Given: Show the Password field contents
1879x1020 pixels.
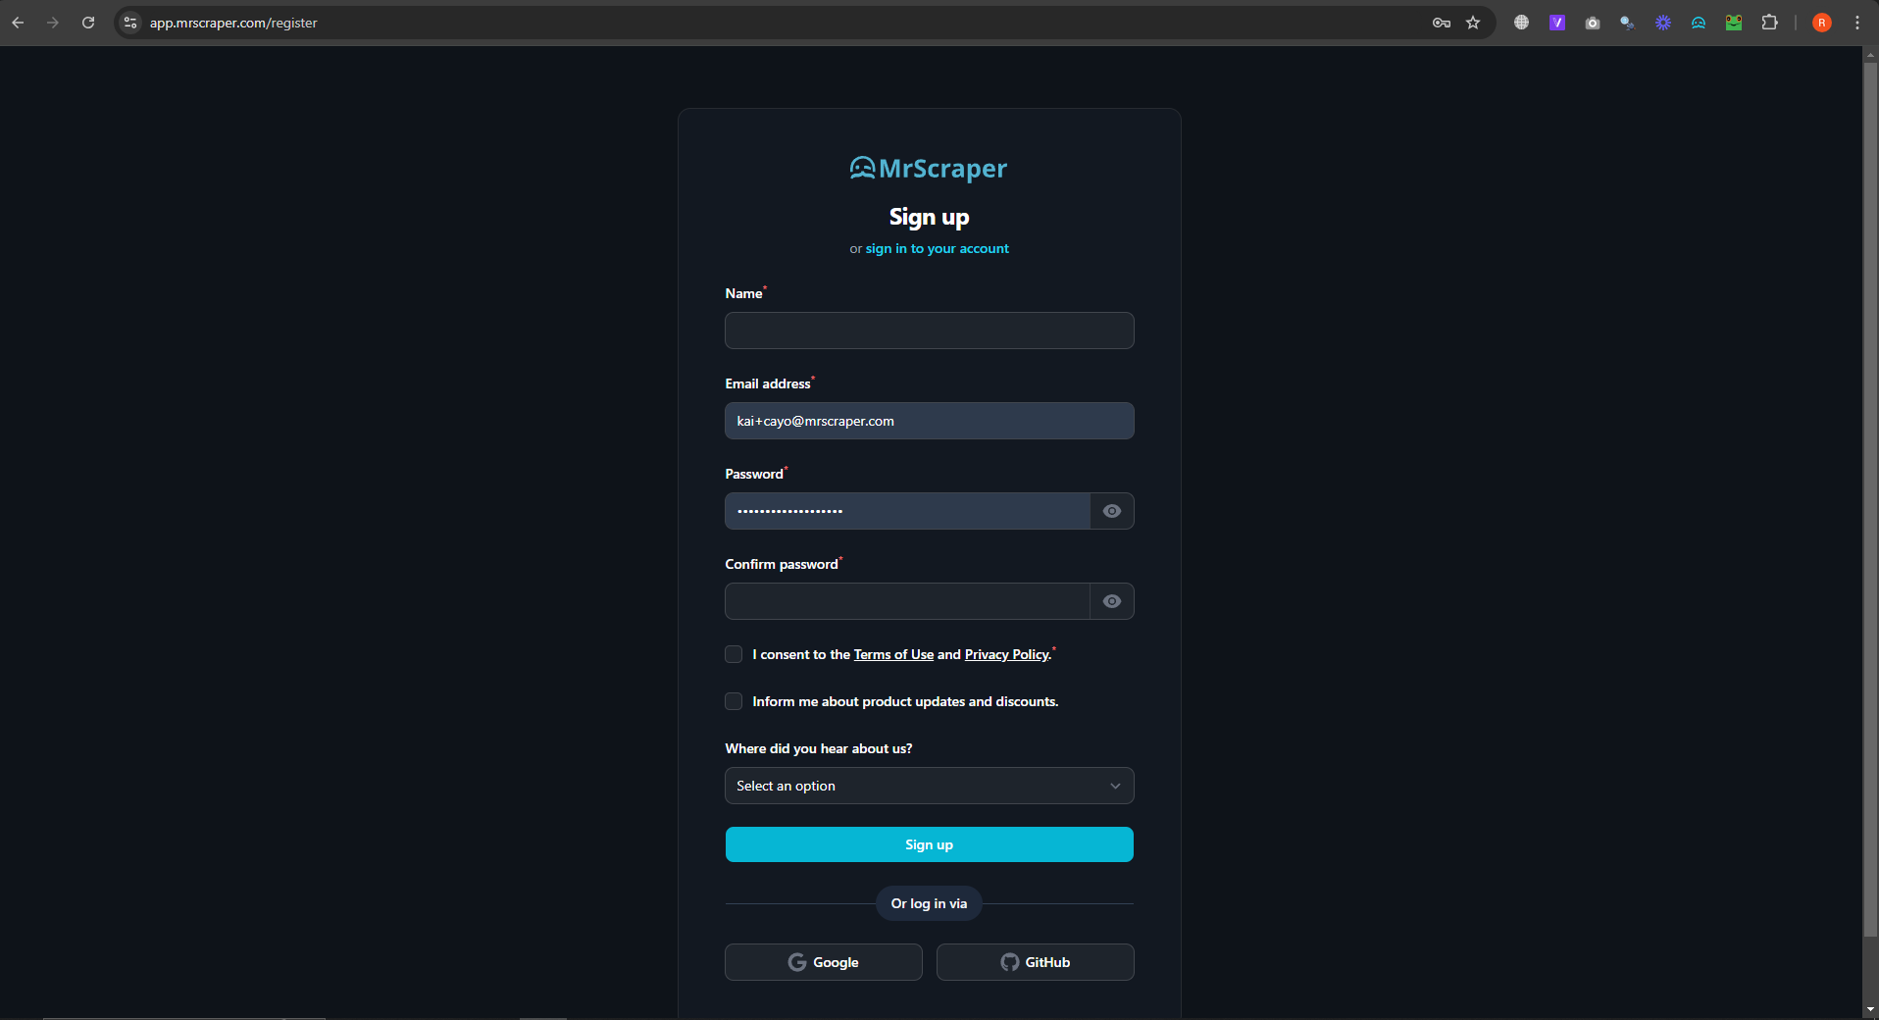Looking at the screenshot, I should (x=1112, y=511).
